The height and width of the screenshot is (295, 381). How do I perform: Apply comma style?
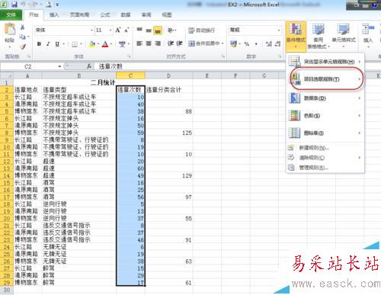(256, 44)
